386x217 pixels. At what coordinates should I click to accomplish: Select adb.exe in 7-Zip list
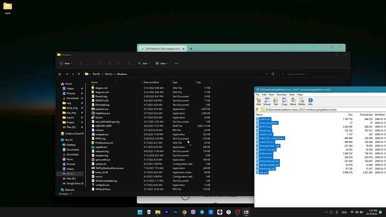(x=263, y=172)
